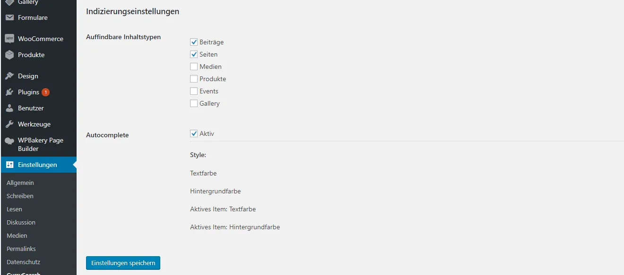This screenshot has width=624, height=275.
Task: Click the Produkte box icon
Action: point(9,55)
